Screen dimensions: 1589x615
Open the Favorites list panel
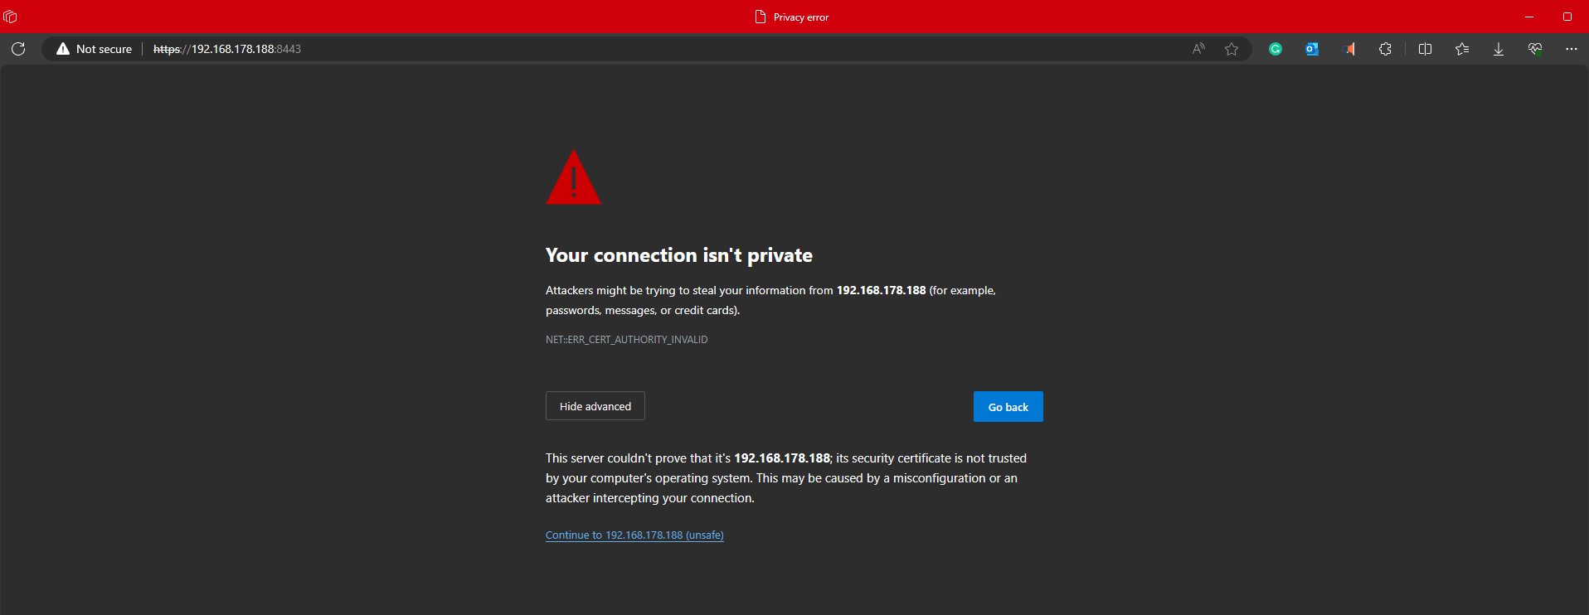point(1462,49)
